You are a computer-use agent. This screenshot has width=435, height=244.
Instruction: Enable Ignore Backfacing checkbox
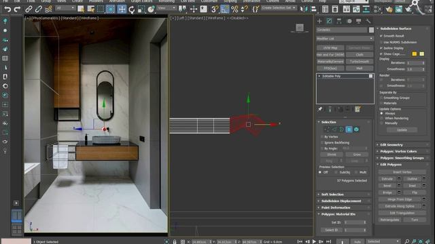(322, 143)
